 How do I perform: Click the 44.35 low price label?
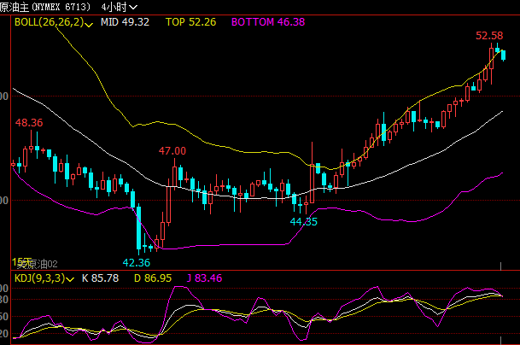click(304, 221)
